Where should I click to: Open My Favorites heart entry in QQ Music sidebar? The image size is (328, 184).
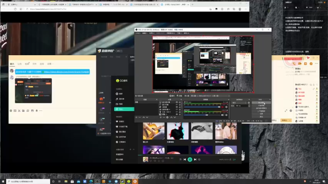(x=120, y=121)
